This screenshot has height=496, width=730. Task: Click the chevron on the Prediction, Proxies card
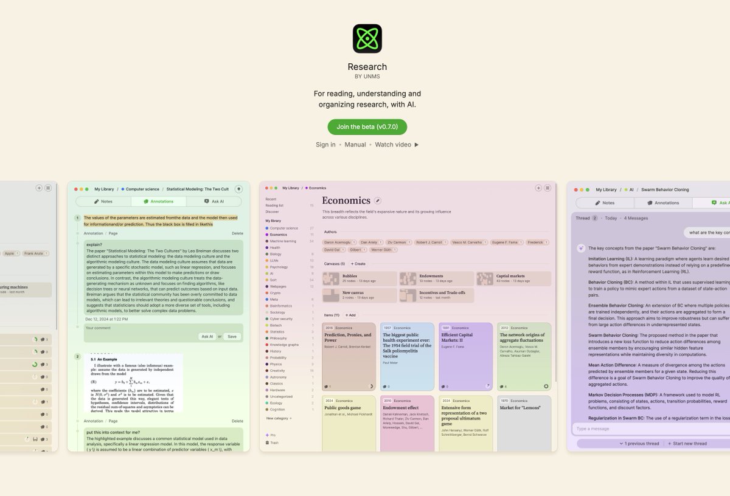[x=372, y=386]
